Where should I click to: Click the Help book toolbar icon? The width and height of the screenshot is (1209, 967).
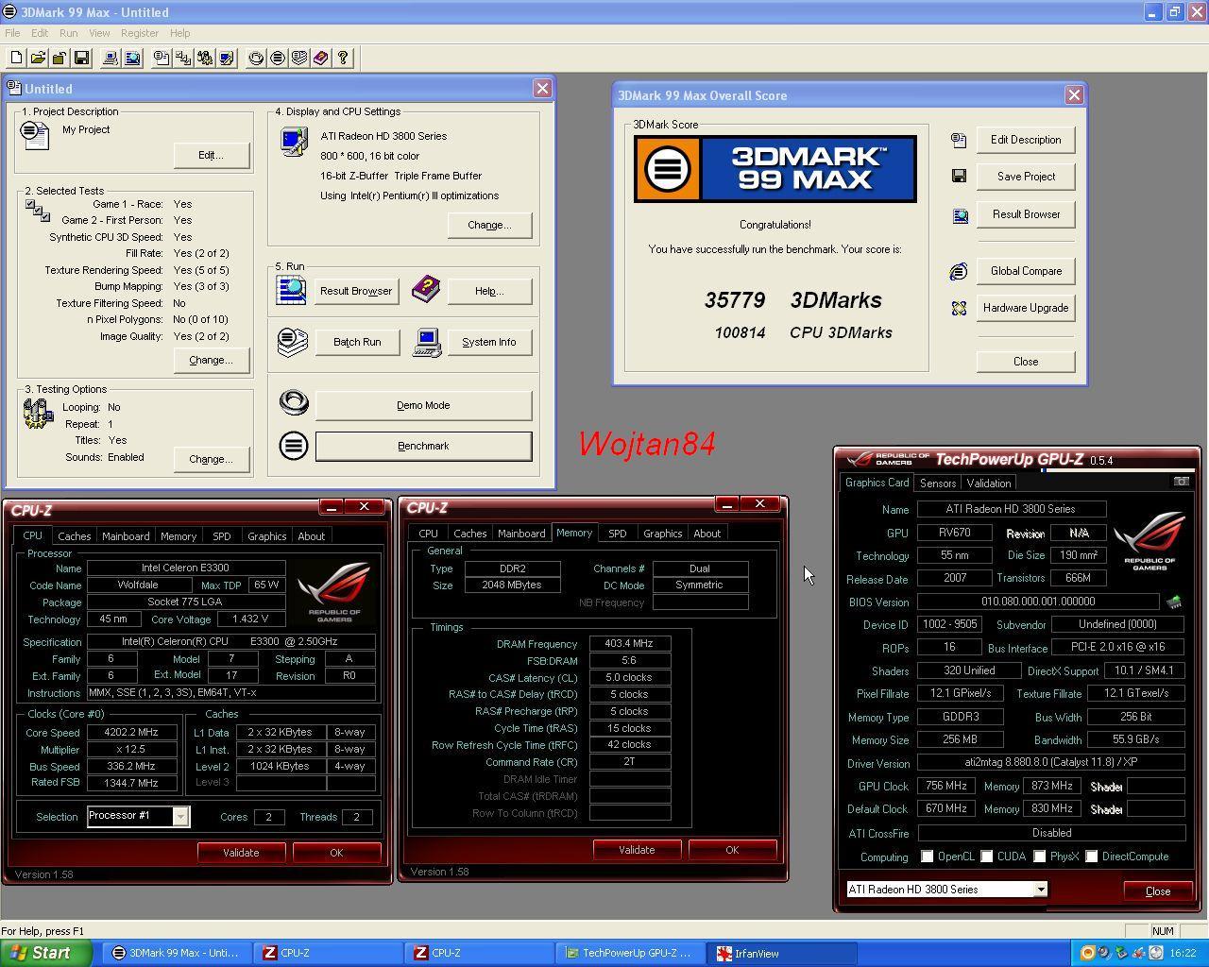[x=321, y=58]
